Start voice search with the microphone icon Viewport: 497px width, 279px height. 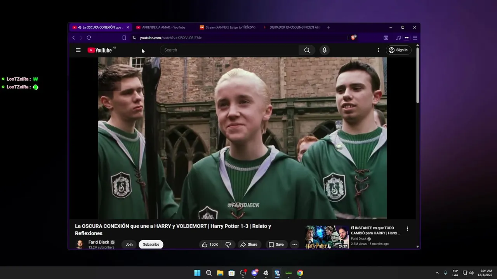(325, 50)
